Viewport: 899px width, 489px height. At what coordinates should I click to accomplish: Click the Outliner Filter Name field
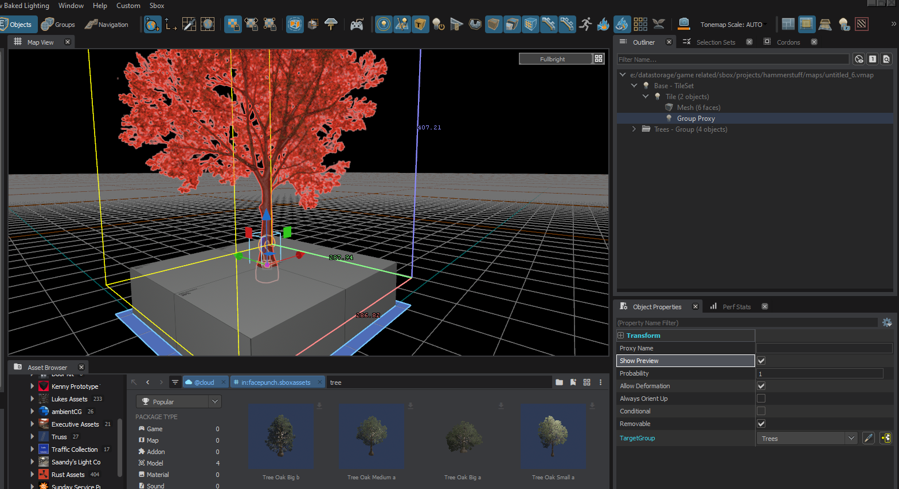[733, 60]
